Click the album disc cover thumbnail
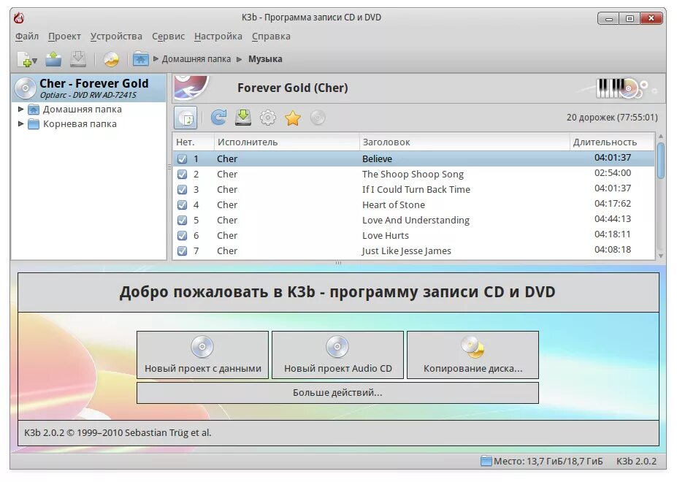677x482 pixels. 191,87
